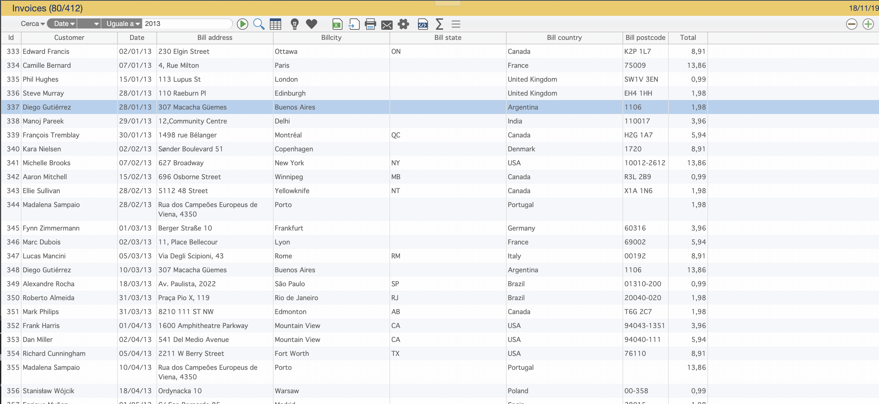Select customer Manoj Pareek
This screenshot has height=404, width=879.
[x=43, y=121]
